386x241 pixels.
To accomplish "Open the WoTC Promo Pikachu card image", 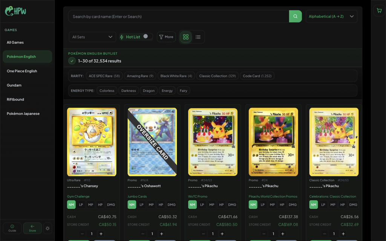I will [213, 142].
